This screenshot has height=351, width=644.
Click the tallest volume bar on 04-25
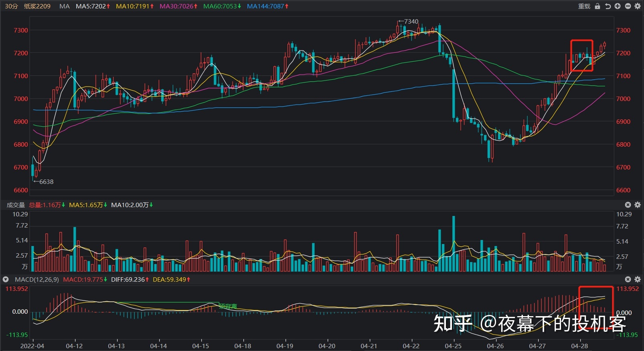coord(454,244)
